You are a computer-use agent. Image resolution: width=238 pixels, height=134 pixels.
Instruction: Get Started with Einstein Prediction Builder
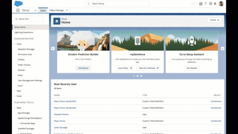coord(83,68)
